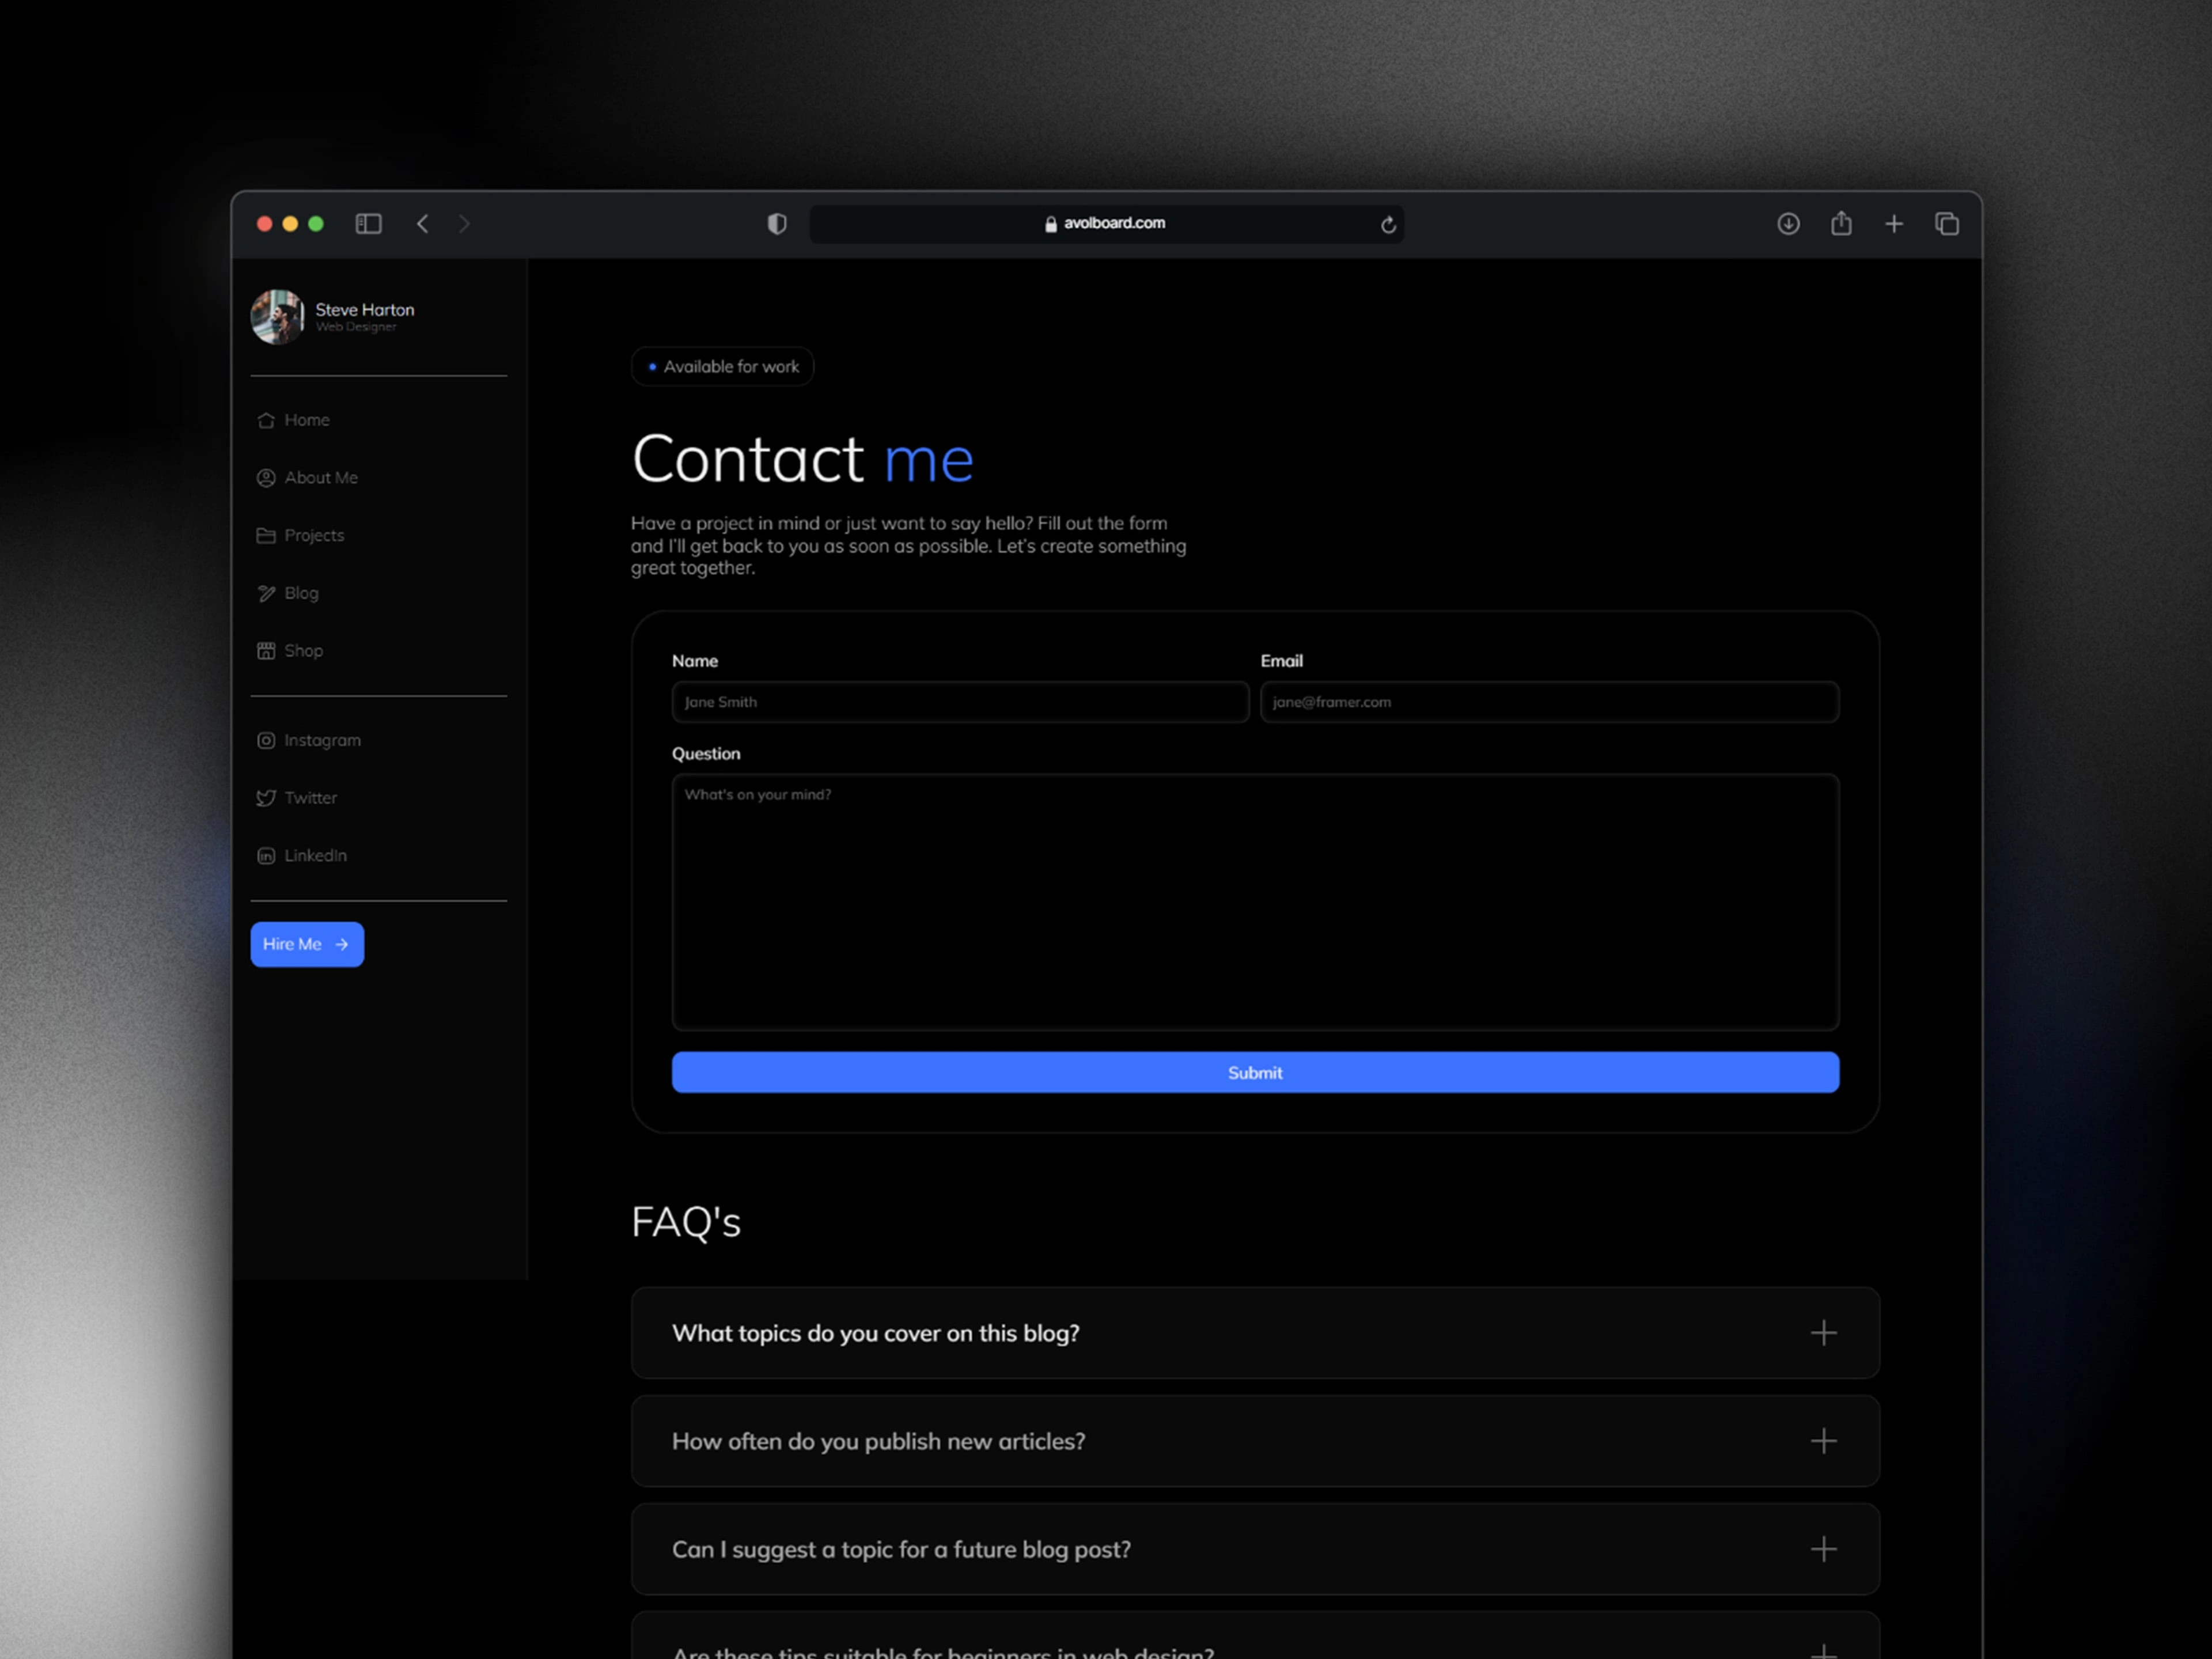Open a new tab with the plus icon
The width and height of the screenshot is (2212, 1659).
pyautogui.click(x=1894, y=224)
